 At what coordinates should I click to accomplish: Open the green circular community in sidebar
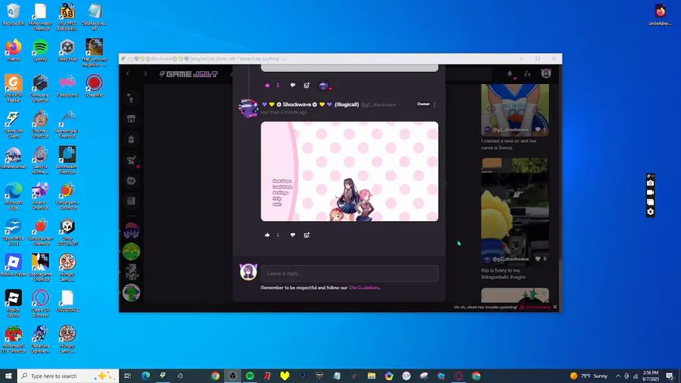click(x=131, y=251)
